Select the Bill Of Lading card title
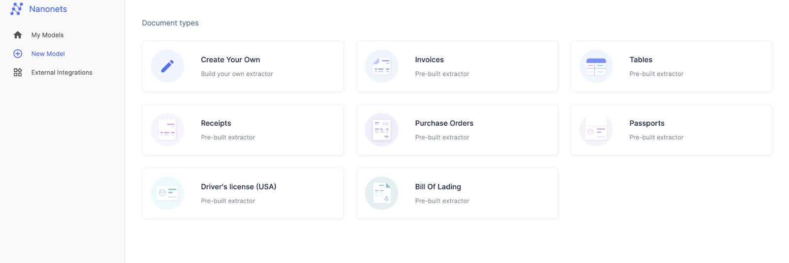 pos(438,187)
